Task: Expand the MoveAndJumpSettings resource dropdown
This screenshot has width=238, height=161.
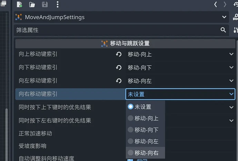Action: tap(225, 17)
